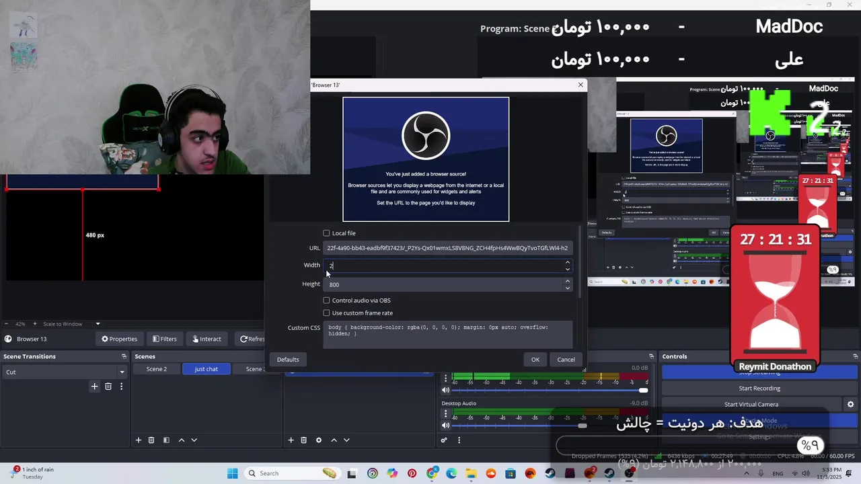Click the Windows Start button
Viewport: 861px width, 484px height.
[232, 473]
